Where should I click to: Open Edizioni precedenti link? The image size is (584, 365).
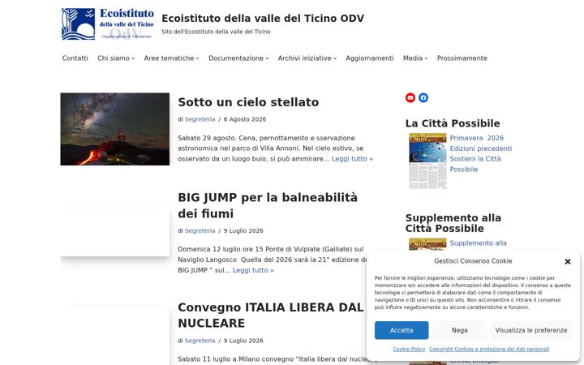point(481,148)
